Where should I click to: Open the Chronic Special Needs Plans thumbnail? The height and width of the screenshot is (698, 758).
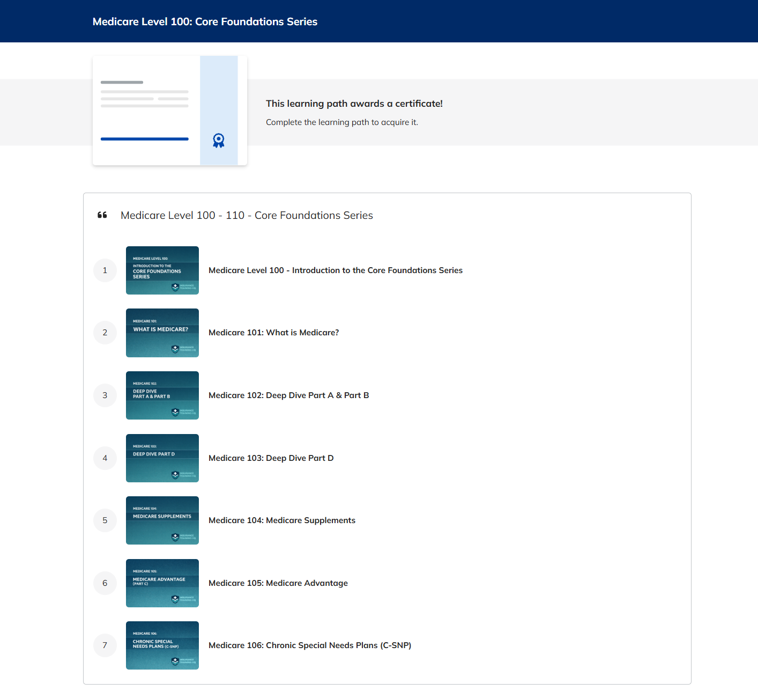click(162, 645)
